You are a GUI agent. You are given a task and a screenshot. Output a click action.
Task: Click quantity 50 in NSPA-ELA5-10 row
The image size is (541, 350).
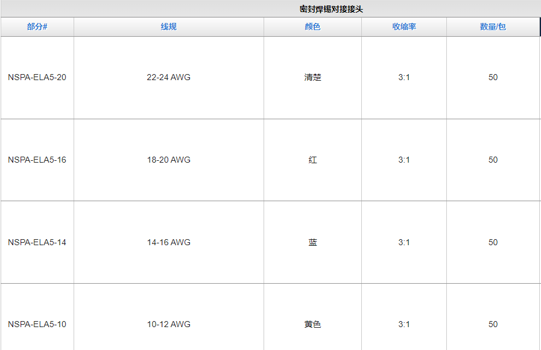(x=493, y=324)
